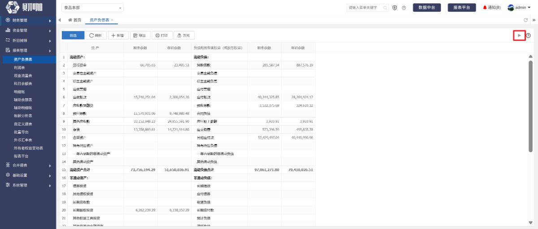Click the 报表平台 top bar button
The height and width of the screenshot is (229, 538).
coord(462,8)
